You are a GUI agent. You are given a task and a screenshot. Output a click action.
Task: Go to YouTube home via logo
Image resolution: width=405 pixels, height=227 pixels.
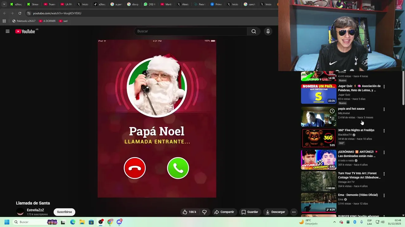[x=25, y=31]
